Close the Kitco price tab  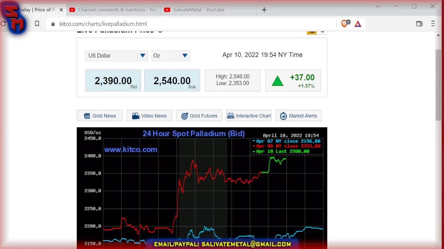click(x=61, y=10)
